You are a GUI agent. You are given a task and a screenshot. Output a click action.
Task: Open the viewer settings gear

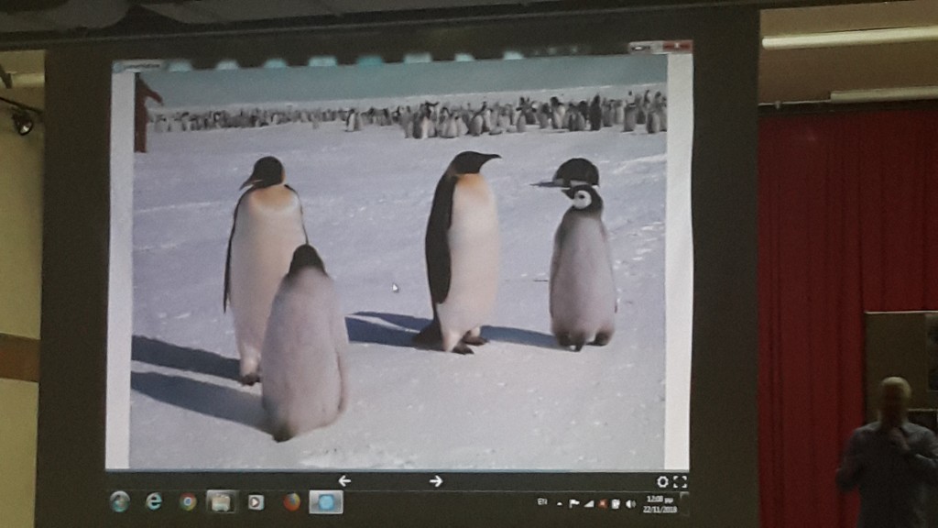(x=662, y=481)
